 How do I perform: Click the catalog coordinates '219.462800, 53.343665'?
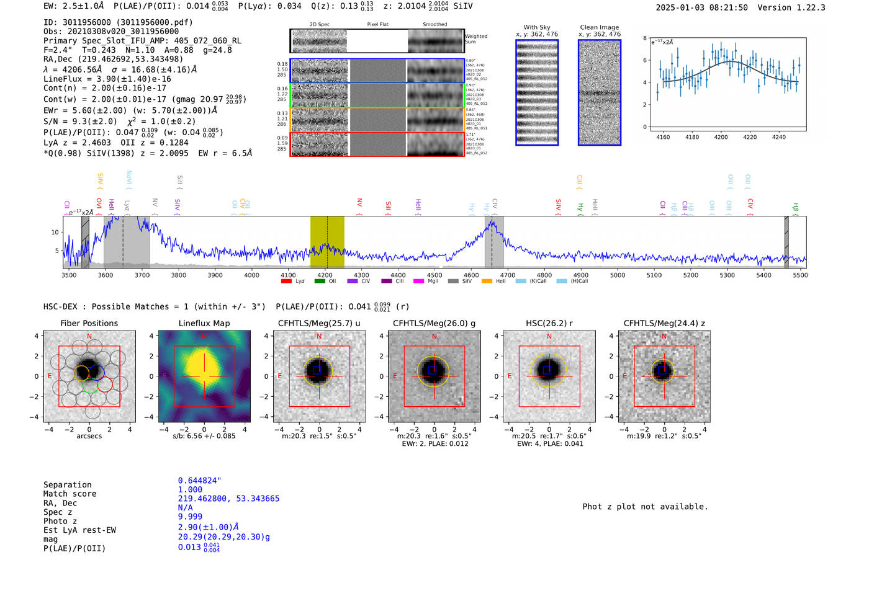pyautogui.click(x=229, y=499)
